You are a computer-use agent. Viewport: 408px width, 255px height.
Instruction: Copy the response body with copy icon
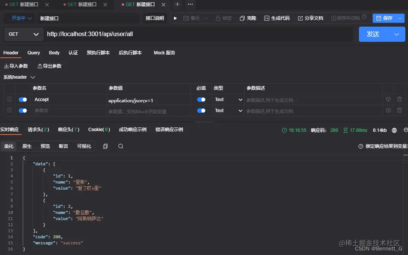(105, 146)
